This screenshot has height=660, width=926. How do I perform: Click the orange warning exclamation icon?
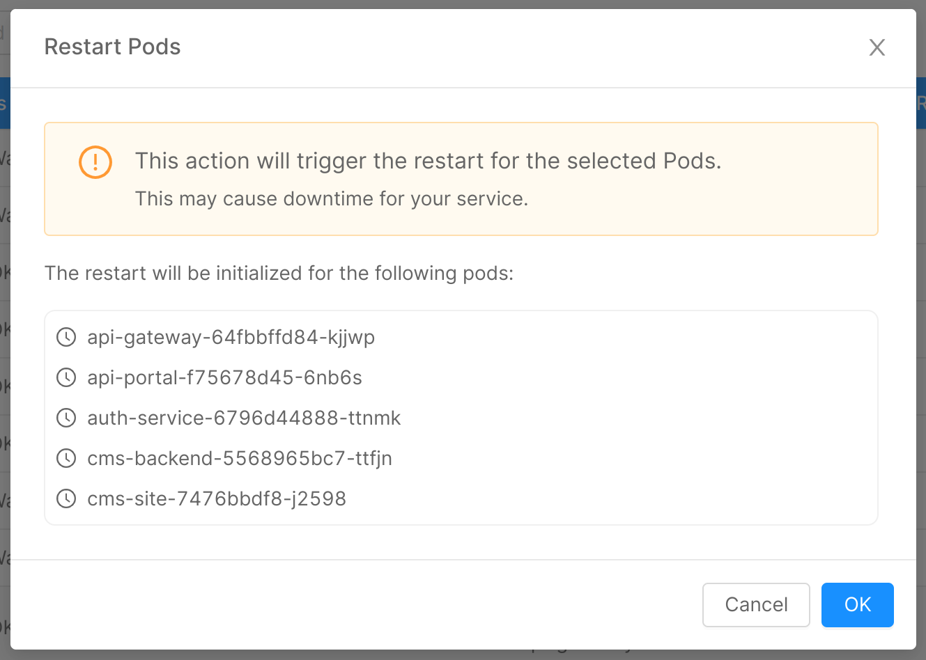coord(95,162)
